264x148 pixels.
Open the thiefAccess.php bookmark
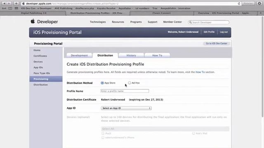85,8
